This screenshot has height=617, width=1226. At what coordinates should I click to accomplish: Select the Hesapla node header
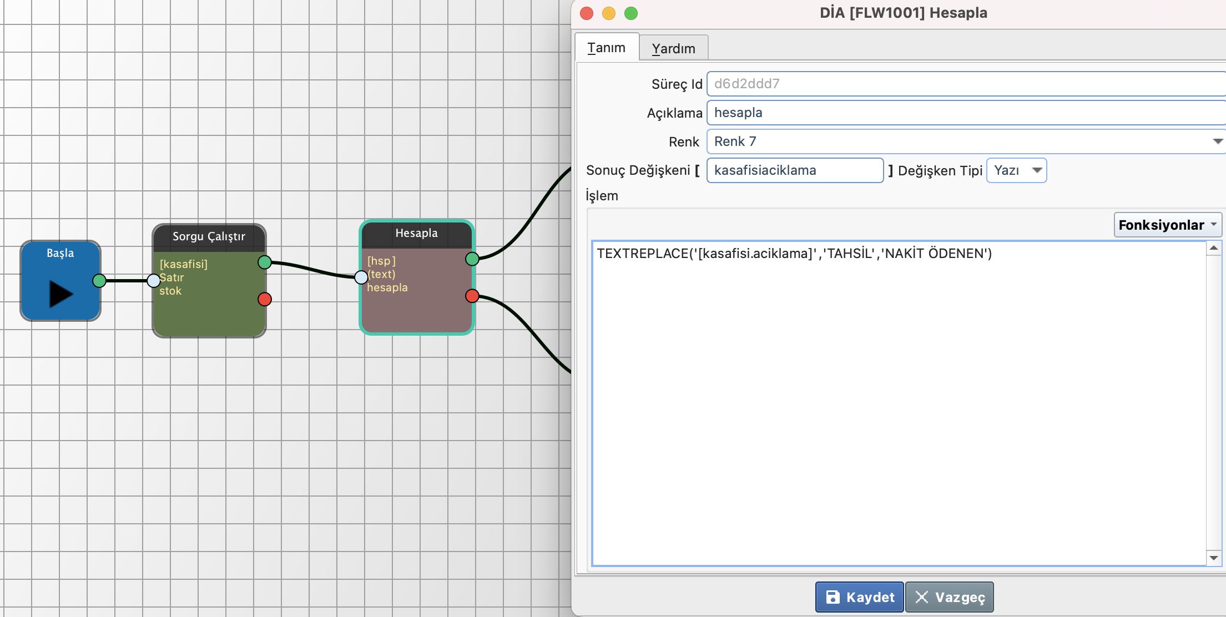click(x=416, y=234)
